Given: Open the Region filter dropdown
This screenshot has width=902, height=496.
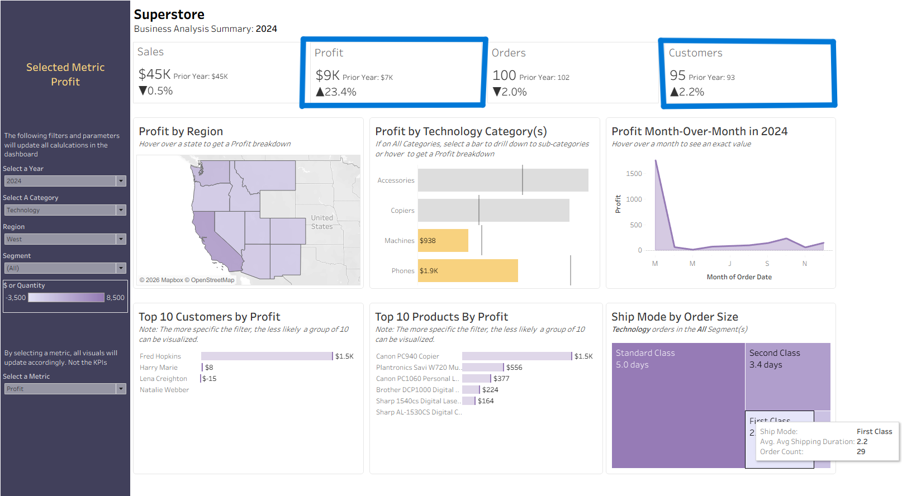Looking at the screenshot, I should (65, 239).
